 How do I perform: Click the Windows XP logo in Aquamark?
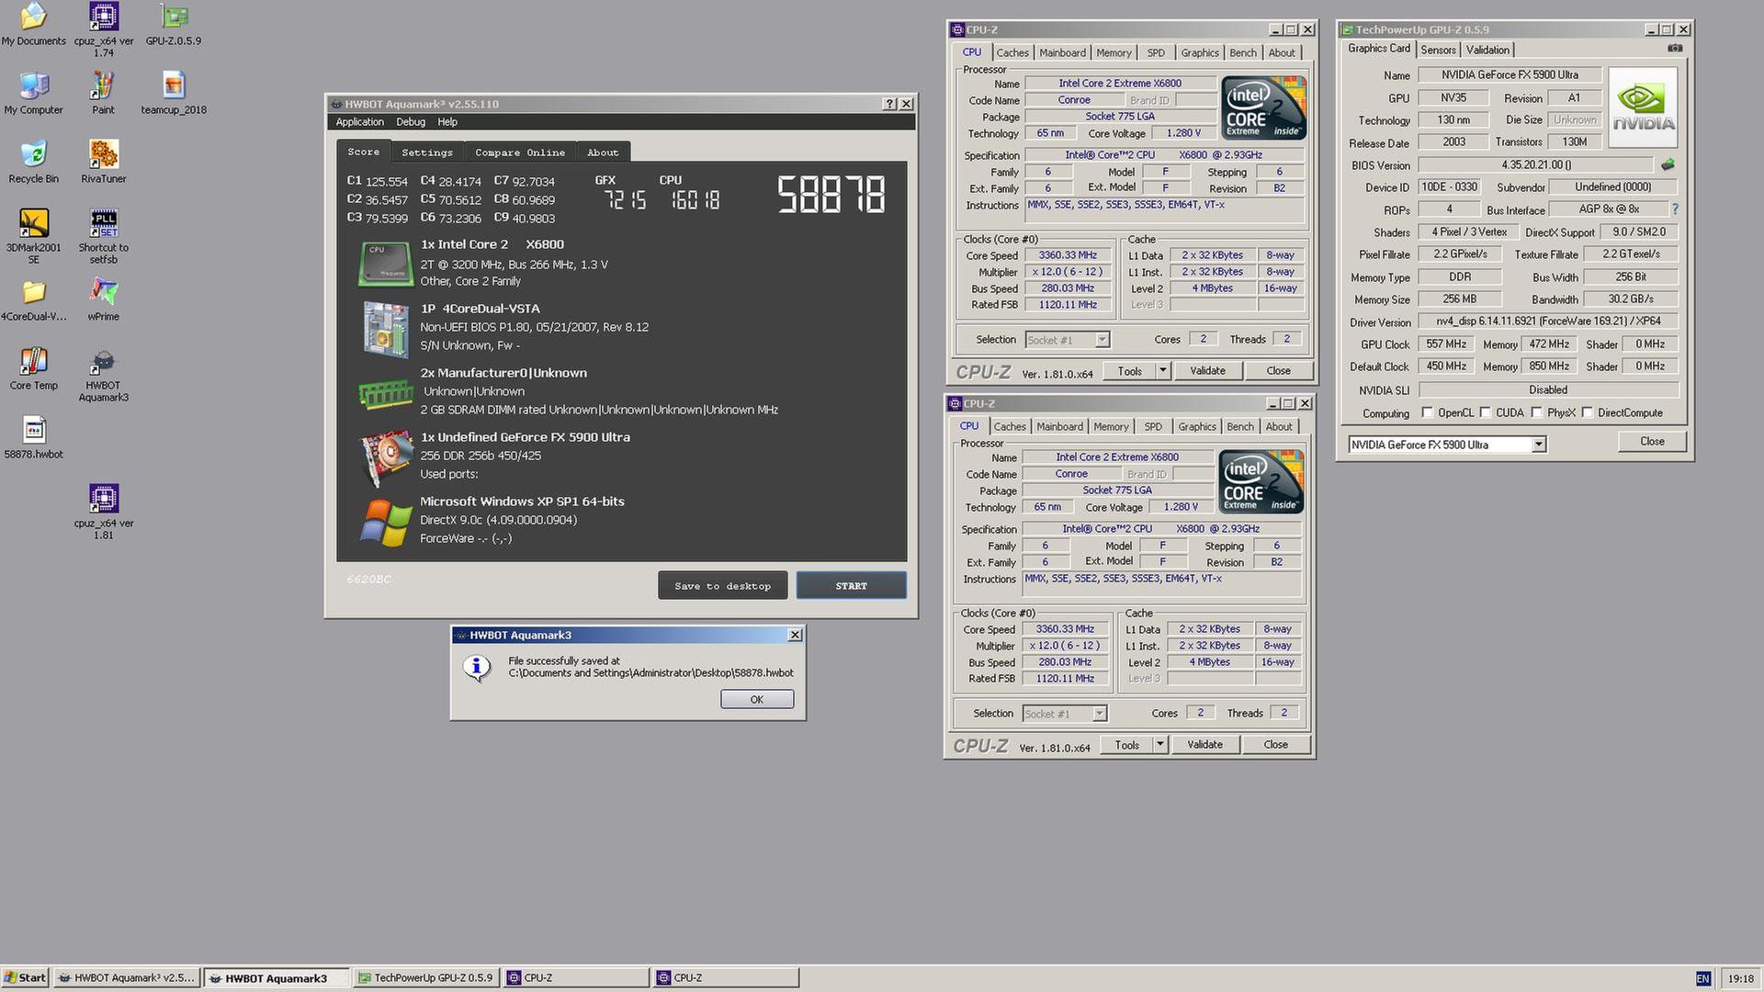tap(386, 521)
